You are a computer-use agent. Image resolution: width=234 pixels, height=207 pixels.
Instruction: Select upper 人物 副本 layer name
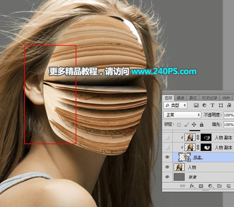pos(223,138)
